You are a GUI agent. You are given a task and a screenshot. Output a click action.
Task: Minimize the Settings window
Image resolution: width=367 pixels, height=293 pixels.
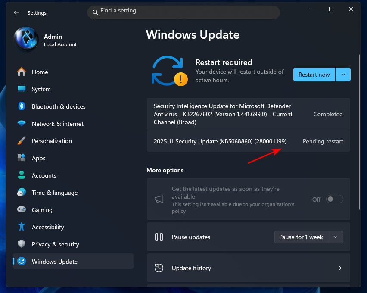tap(311, 9)
